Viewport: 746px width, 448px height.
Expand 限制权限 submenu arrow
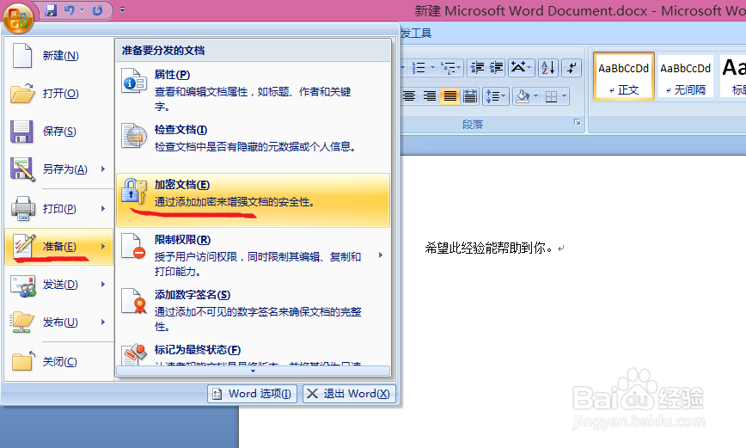pos(381,255)
